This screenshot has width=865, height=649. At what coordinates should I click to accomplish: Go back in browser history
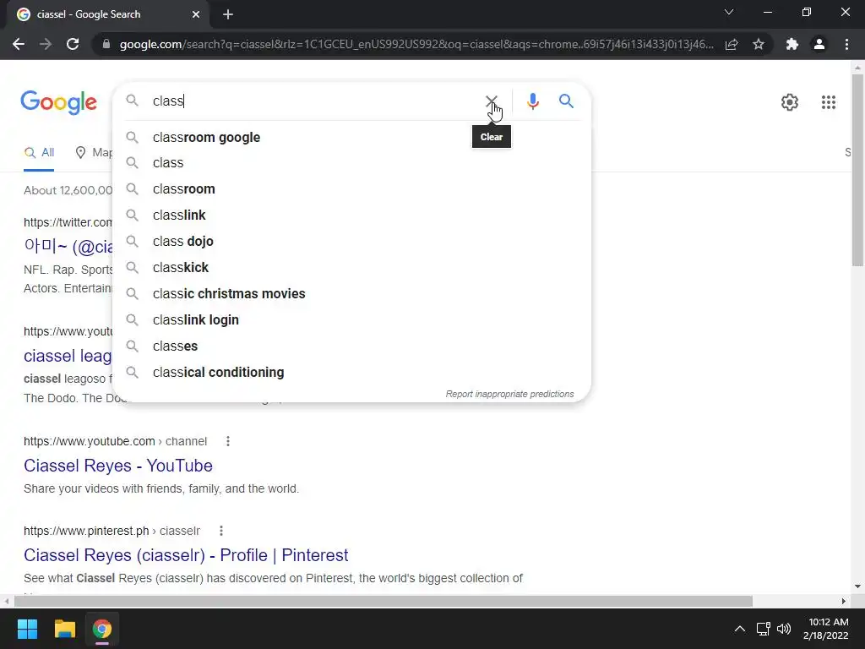pyautogui.click(x=19, y=44)
